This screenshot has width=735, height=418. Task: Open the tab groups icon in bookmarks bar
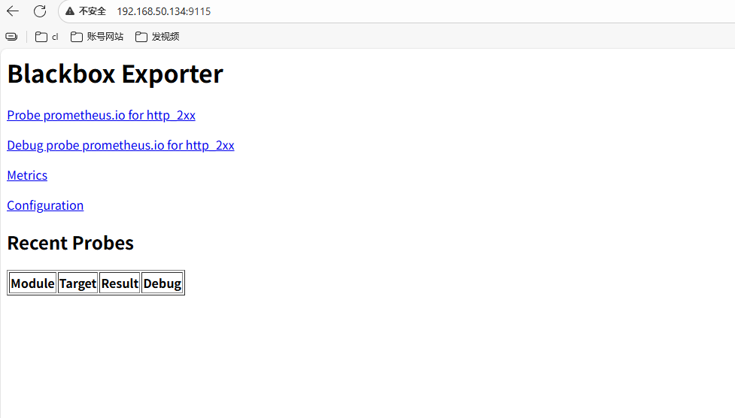point(12,37)
